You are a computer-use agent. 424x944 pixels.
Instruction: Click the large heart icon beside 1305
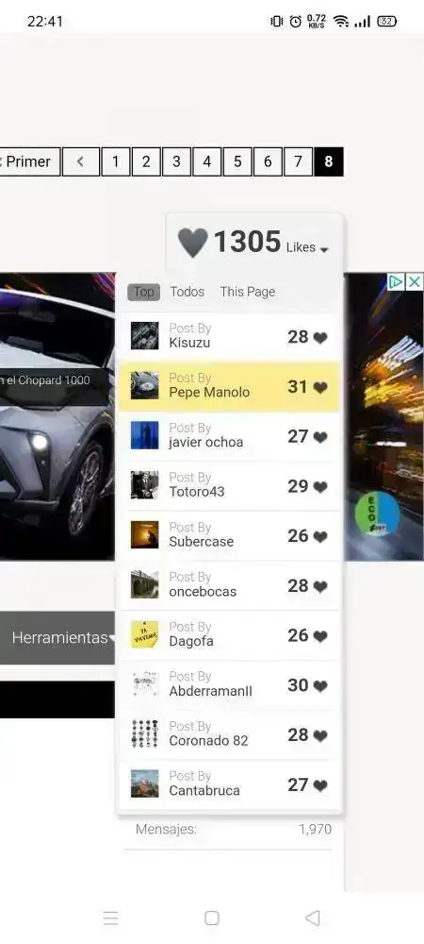pyautogui.click(x=192, y=243)
